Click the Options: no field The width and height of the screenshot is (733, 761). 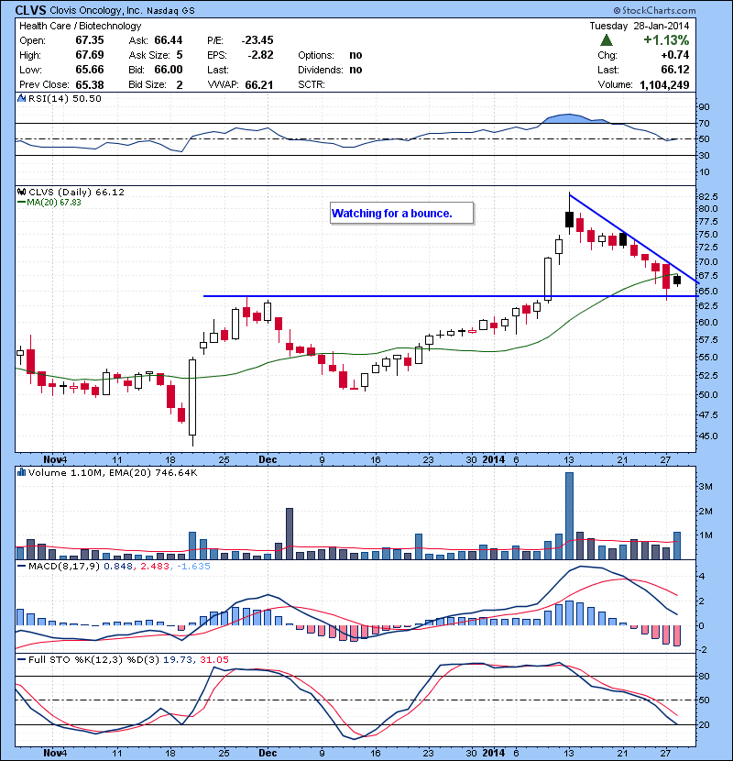(x=330, y=55)
